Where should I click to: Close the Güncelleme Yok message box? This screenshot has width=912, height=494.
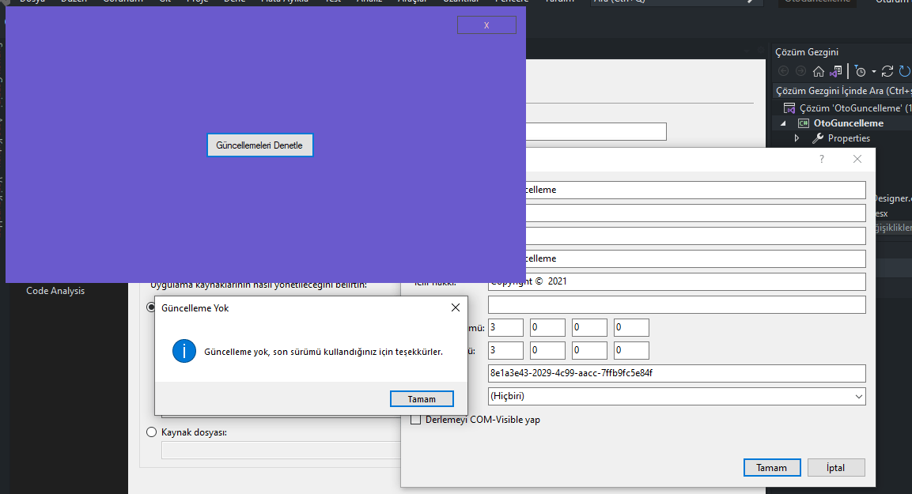click(456, 307)
